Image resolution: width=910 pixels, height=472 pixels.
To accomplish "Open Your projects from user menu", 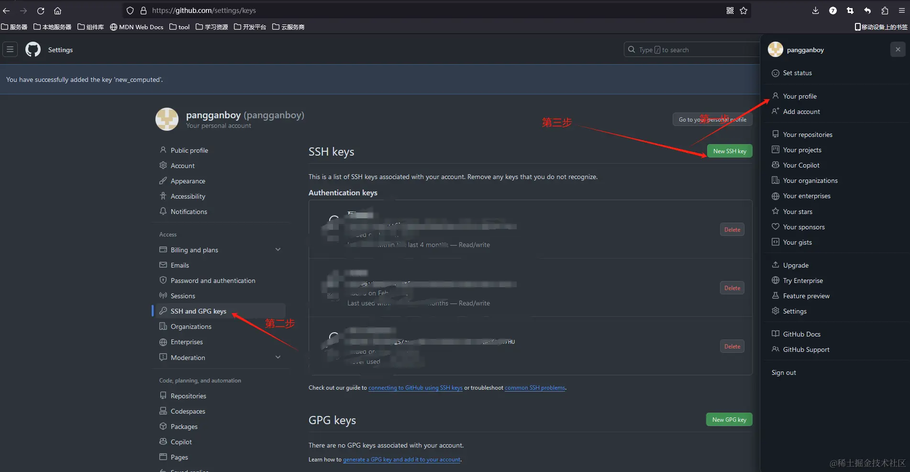I will (802, 150).
